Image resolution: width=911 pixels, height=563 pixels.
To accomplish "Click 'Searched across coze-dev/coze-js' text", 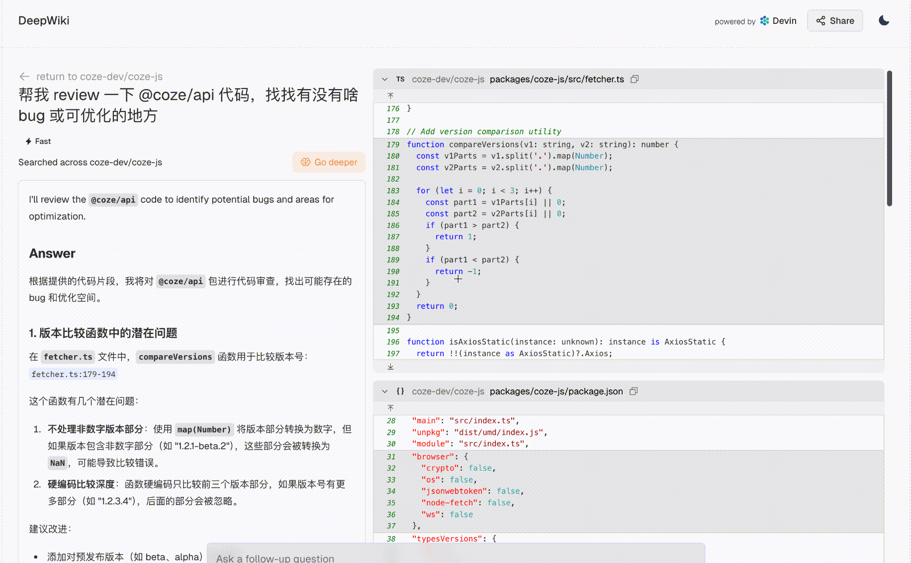I will click(x=91, y=162).
